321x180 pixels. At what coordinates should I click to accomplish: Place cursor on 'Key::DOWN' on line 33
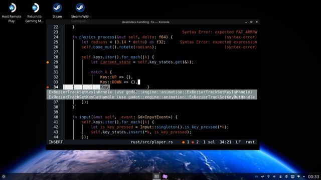111,82
